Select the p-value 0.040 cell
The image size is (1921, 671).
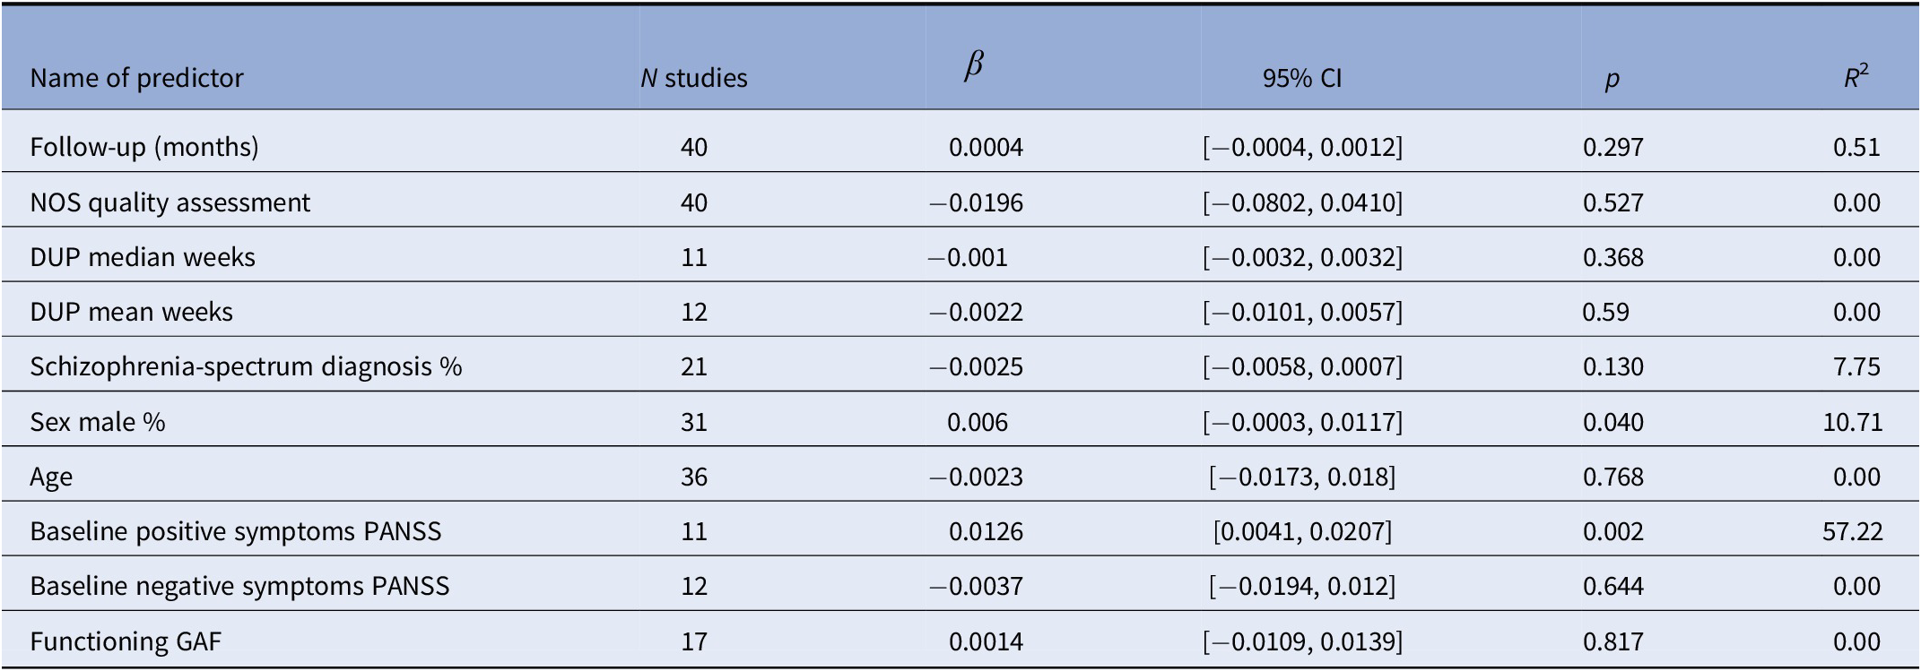coord(1612,422)
